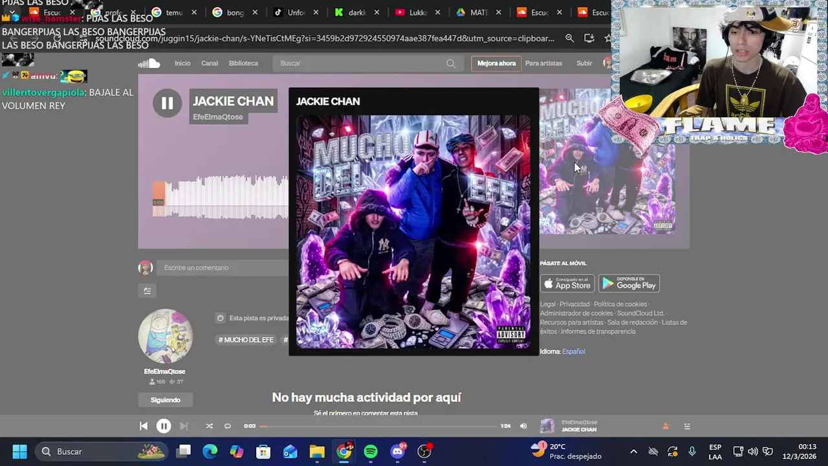Open the Política de cookies link

coord(620,304)
